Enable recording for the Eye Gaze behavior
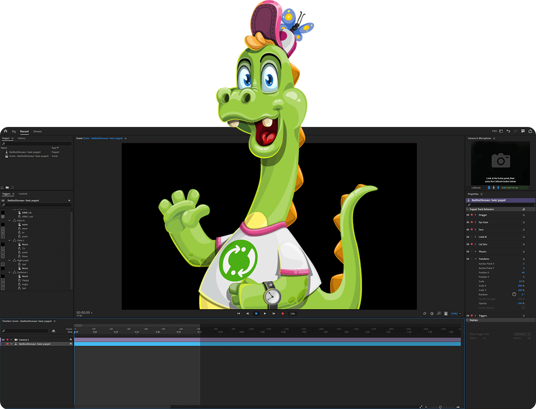The width and height of the screenshot is (536, 409). click(471, 223)
